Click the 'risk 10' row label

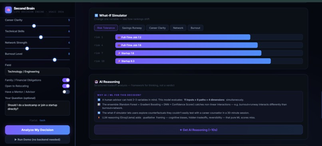coord(99,61)
